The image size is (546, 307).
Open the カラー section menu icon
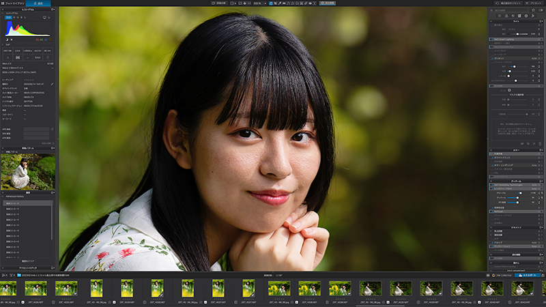[541, 150]
